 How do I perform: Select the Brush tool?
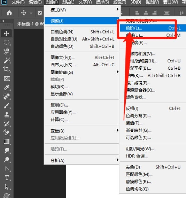[x=7, y=106]
